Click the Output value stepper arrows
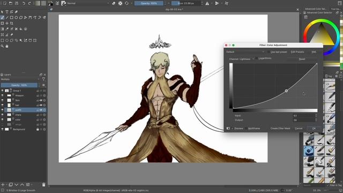Viewport: 343px width, 193px height. tap(316, 120)
